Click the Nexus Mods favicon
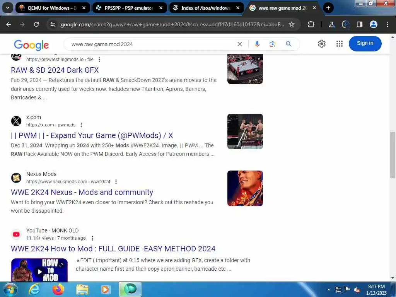Image resolution: width=396 pixels, height=297 pixels. pos(16,178)
